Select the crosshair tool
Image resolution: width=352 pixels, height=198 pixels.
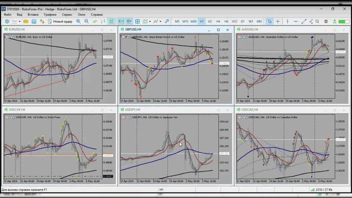[278, 21]
